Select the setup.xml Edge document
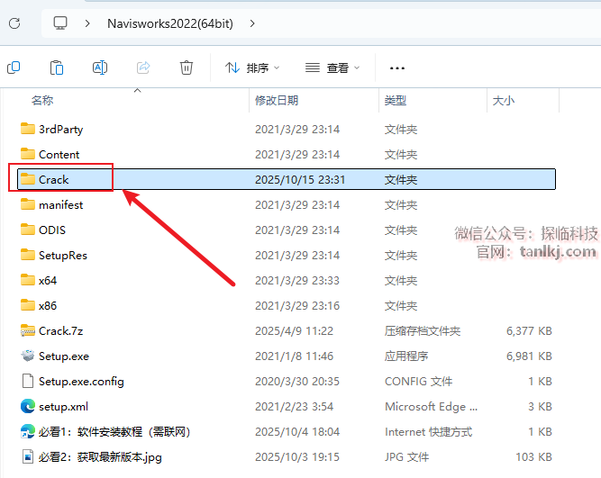The image size is (601, 478). [x=63, y=406]
